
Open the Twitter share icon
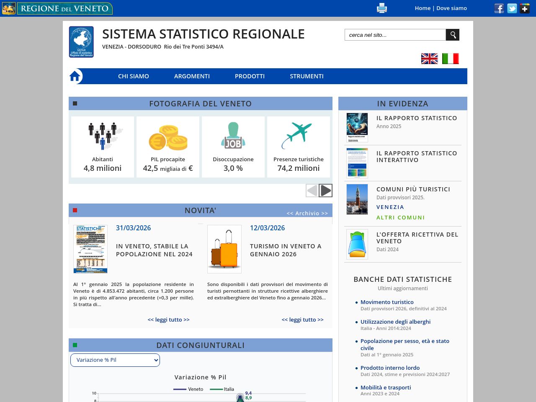pos(512,8)
